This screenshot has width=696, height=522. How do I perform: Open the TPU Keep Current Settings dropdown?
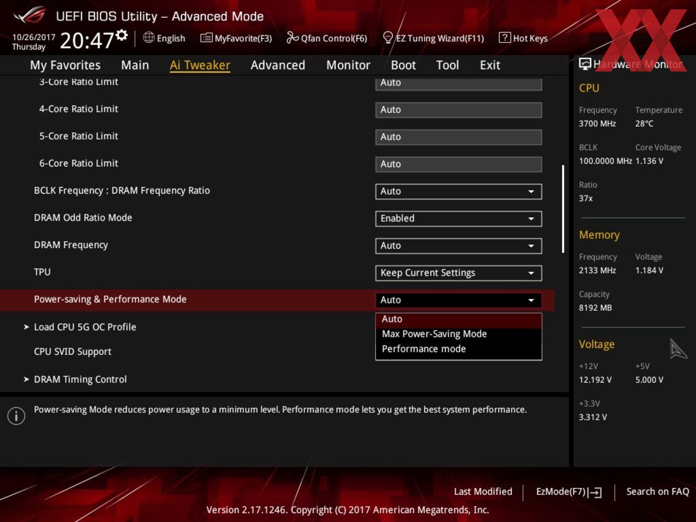click(459, 273)
